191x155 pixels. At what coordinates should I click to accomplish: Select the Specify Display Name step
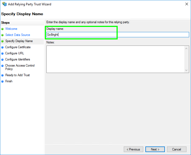[x=19, y=41]
